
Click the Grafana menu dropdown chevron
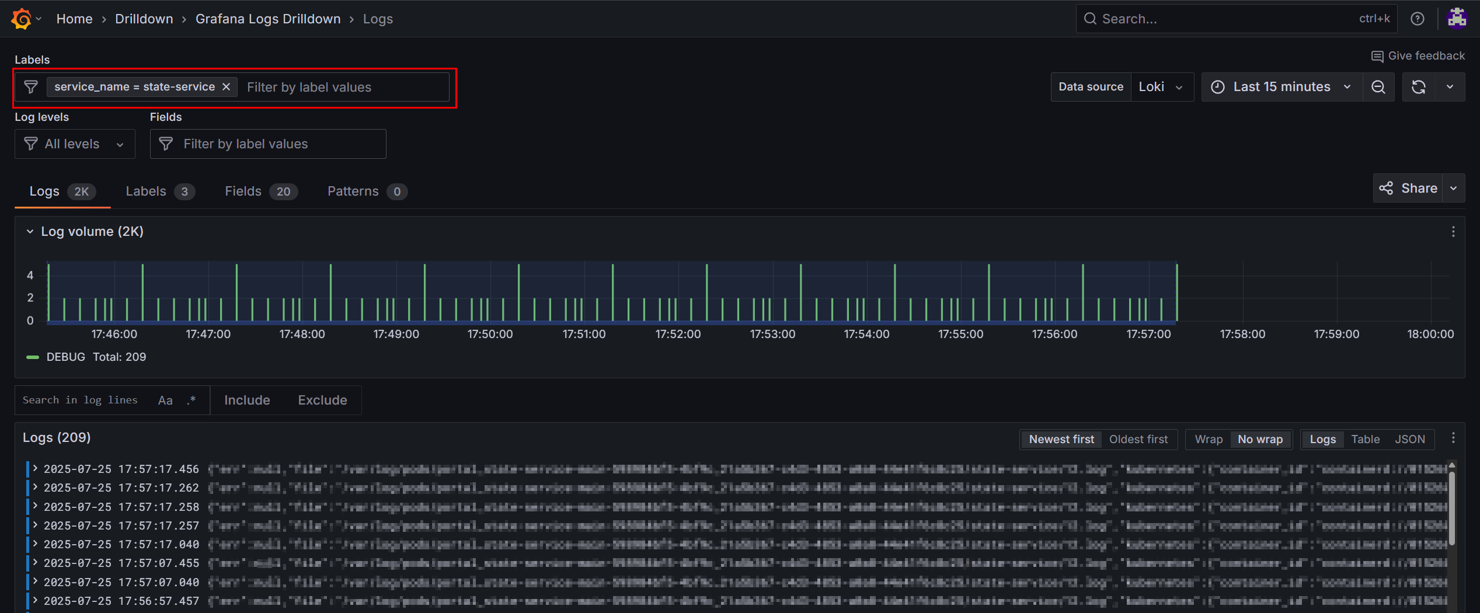(x=39, y=19)
